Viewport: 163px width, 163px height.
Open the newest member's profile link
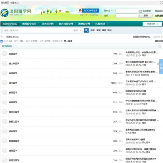68,41
